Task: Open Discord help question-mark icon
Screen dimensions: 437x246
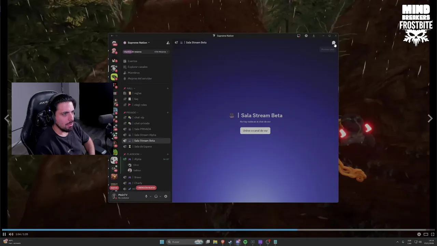Action: point(306,36)
